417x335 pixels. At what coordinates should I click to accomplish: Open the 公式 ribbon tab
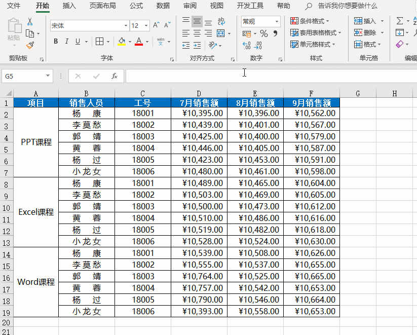pos(136,6)
